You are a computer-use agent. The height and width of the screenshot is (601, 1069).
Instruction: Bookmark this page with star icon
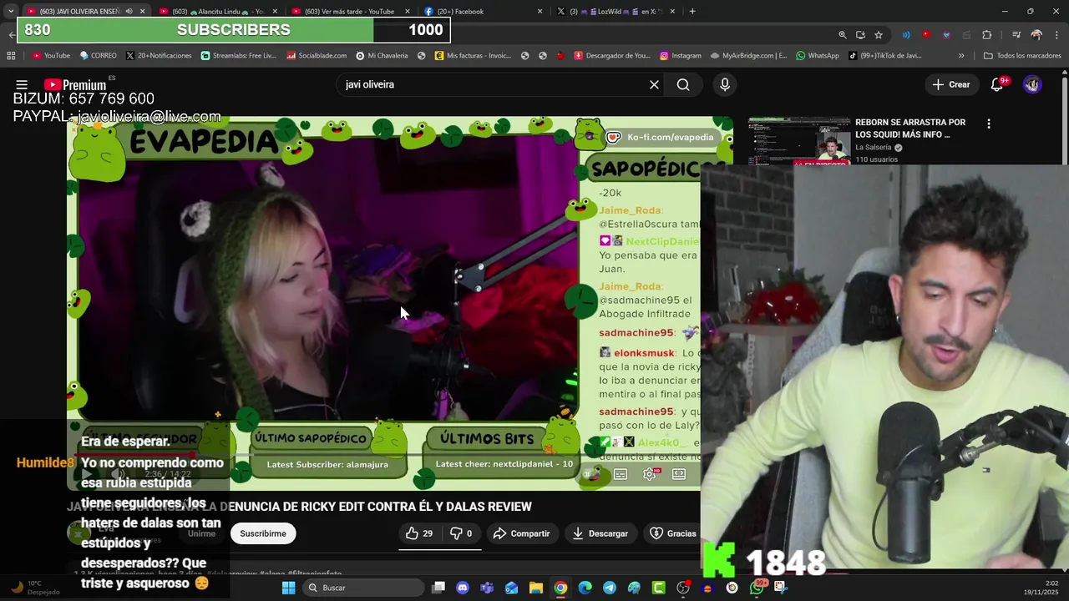[x=879, y=35]
